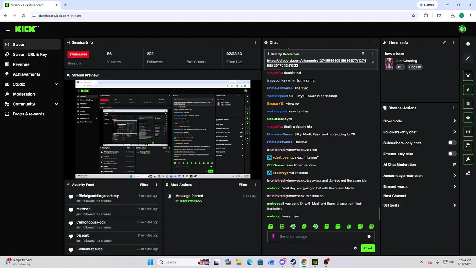Viewport: 476px width, 268px height.
Task: Open Activity Feed three-dot options
Action: click(156, 185)
